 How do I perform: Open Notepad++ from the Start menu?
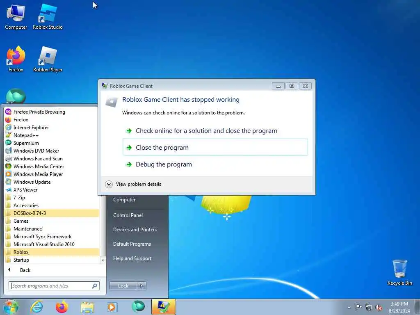coord(51,135)
